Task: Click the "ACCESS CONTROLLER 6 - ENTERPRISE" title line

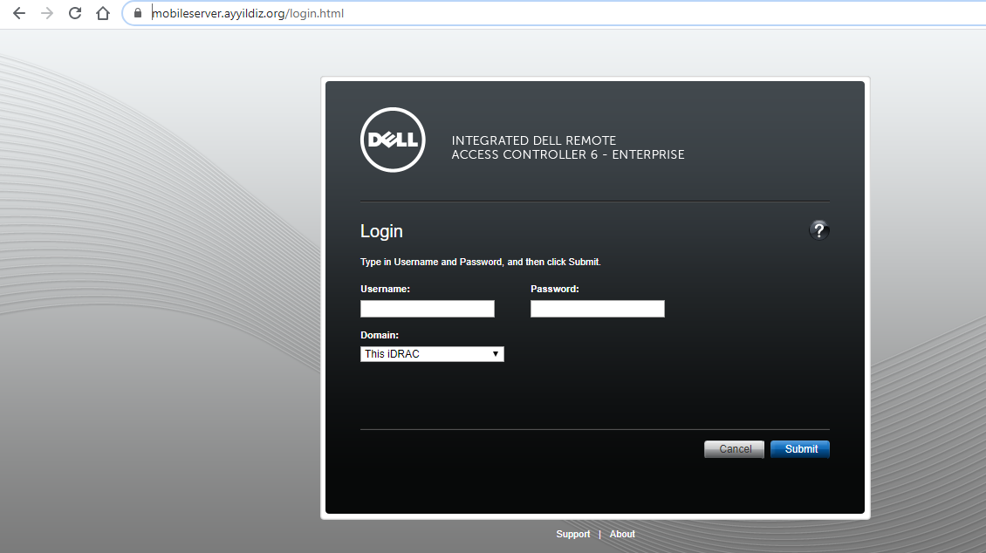Action: pyautogui.click(x=568, y=154)
